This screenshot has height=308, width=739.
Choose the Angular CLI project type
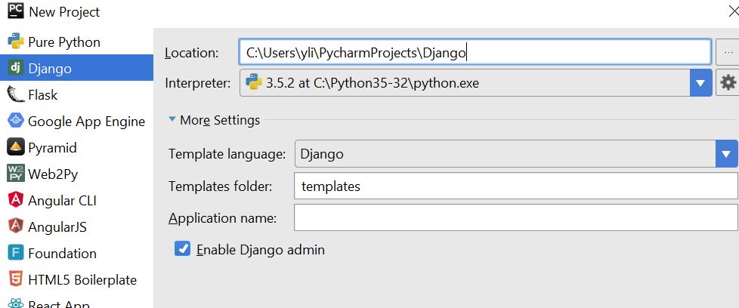click(x=76, y=200)
